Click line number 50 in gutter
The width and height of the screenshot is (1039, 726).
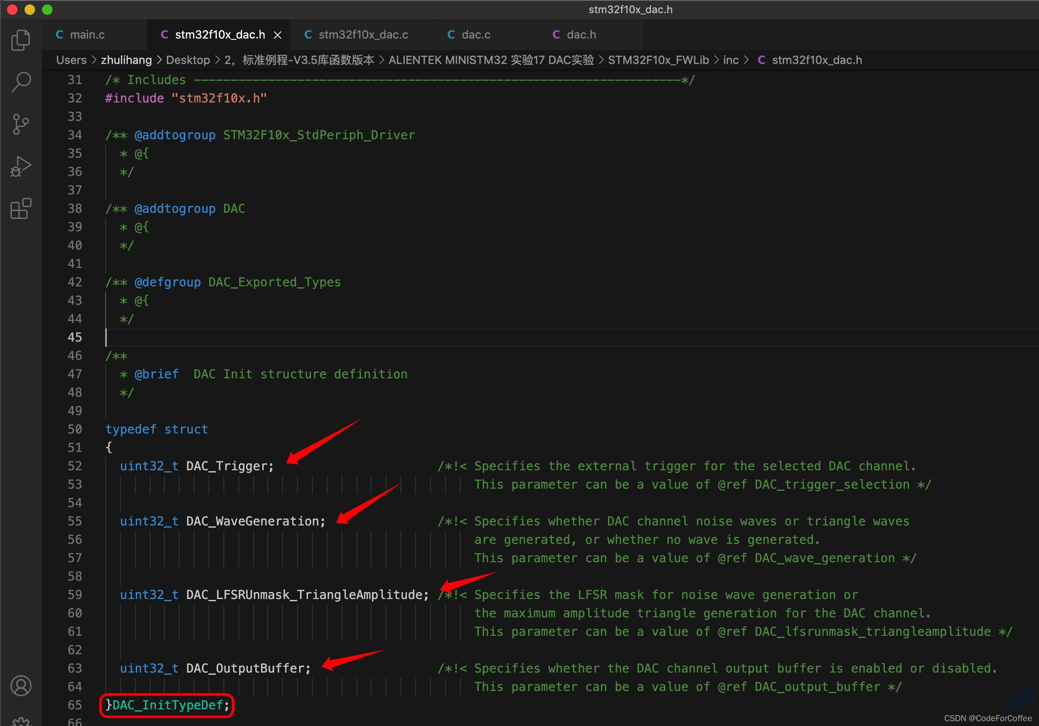(x=74, y=429)
